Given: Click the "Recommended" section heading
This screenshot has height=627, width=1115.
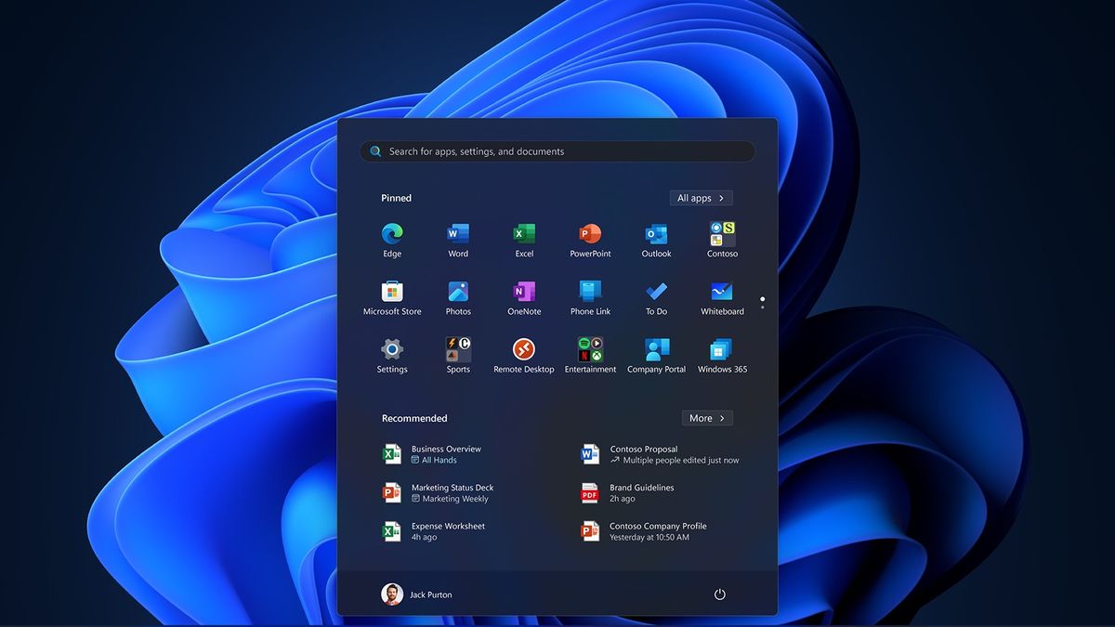Looking at the screenshot, I should click(x=414, y=418).
